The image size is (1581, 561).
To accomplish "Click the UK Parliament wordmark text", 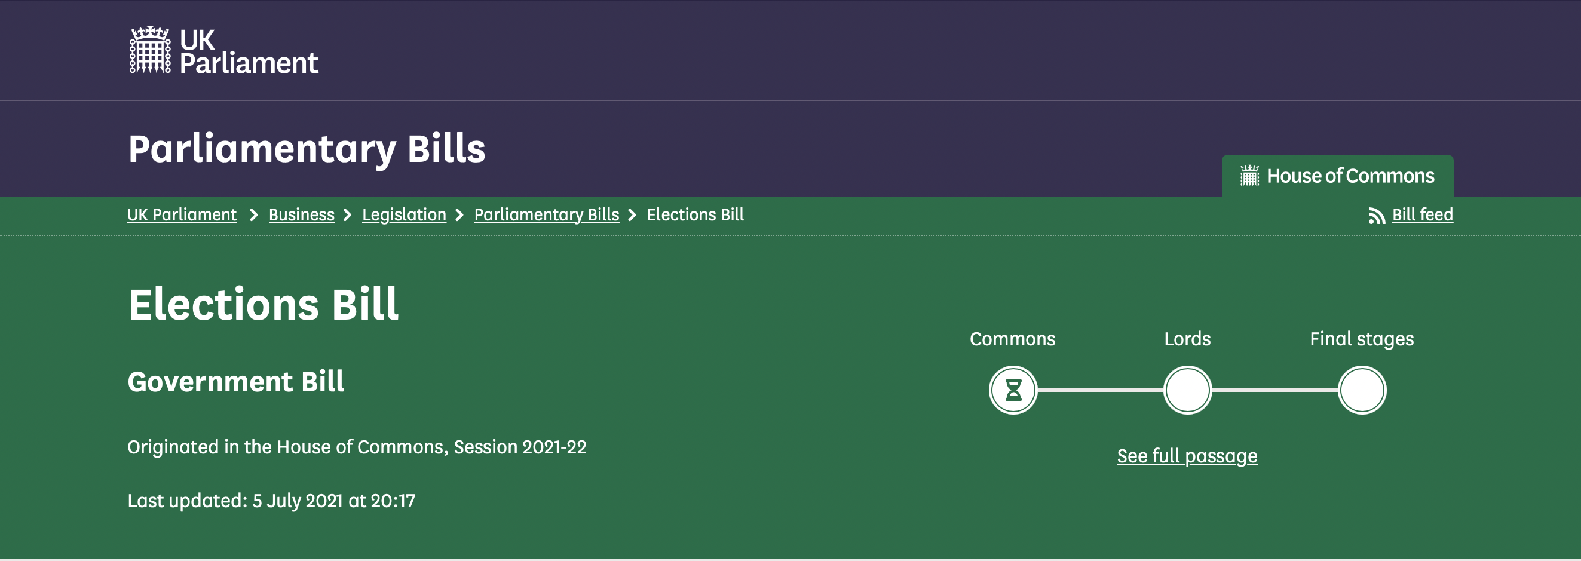I will point(249,51).
